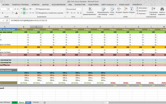166x104 pixels.
Task: Click the ЛОЖЬ cell in column I
Action: (x=113, y=83)
